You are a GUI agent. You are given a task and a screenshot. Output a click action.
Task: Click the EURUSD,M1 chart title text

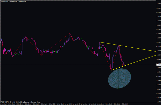click(x=4, y=1)
